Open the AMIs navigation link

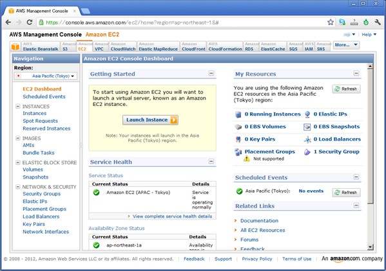click(x=28, y=145)
